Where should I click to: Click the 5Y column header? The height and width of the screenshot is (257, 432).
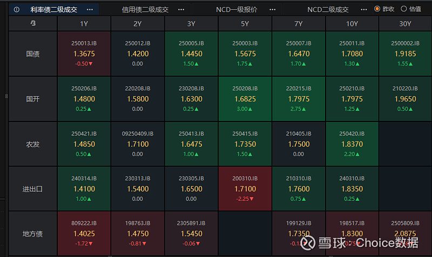tap(245, 24)
